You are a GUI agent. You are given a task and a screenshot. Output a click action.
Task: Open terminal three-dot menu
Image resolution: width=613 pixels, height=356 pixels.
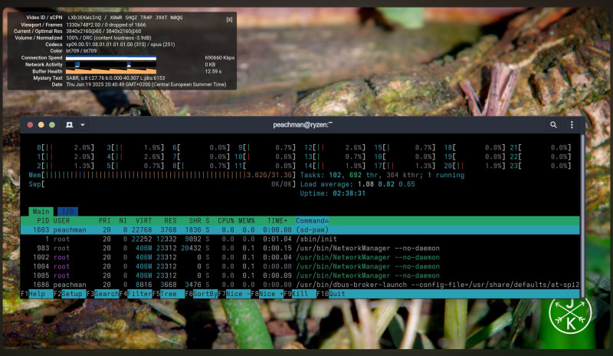(x=572, y=125)
